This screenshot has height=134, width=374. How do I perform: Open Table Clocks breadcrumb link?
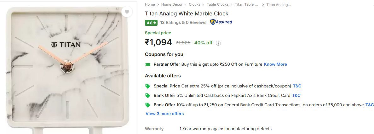pos(218,4)
